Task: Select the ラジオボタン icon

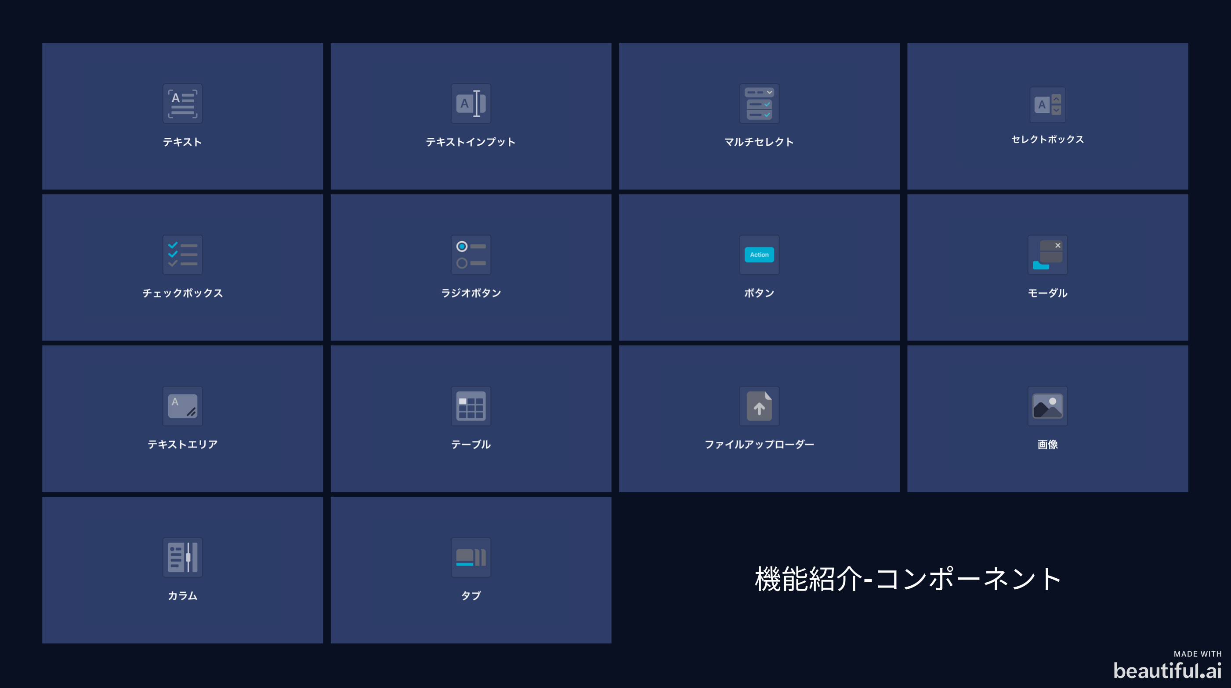Action: [x=471, y=255]
